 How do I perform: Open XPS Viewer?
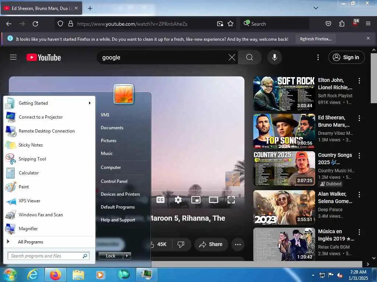[50, 201]
